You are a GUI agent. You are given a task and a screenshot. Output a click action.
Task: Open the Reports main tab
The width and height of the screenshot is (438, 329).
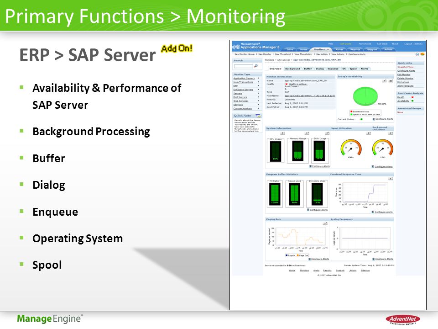[355, 49]
